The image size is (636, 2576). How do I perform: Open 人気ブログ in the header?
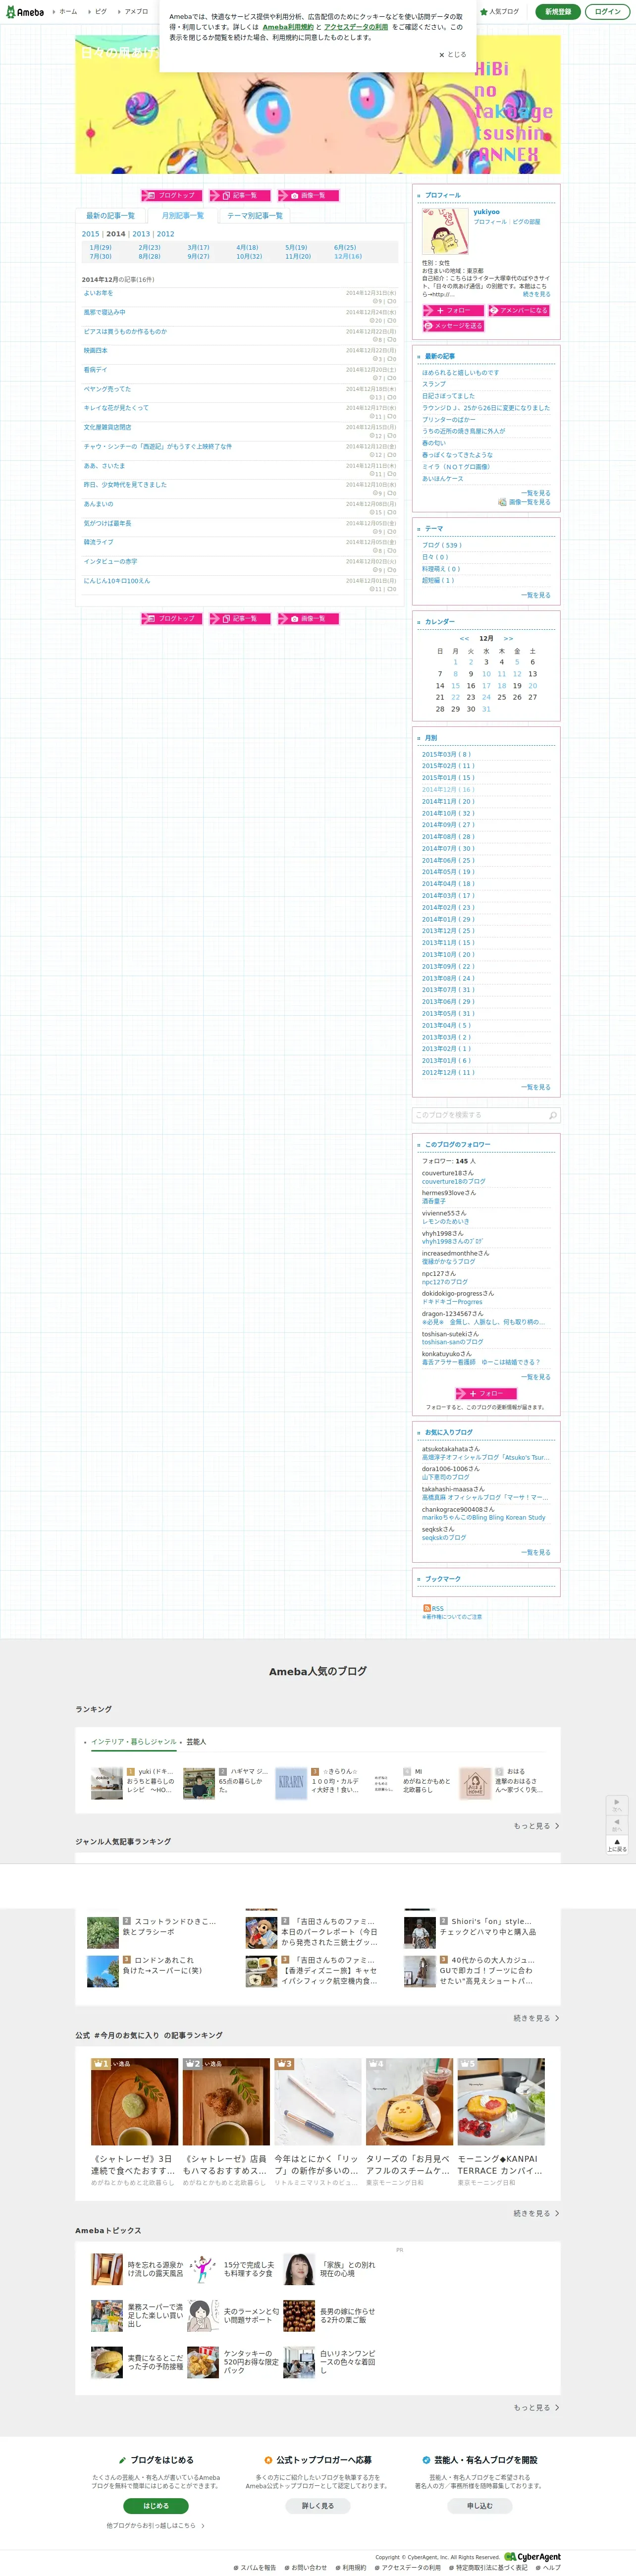(x=500, y=11)
